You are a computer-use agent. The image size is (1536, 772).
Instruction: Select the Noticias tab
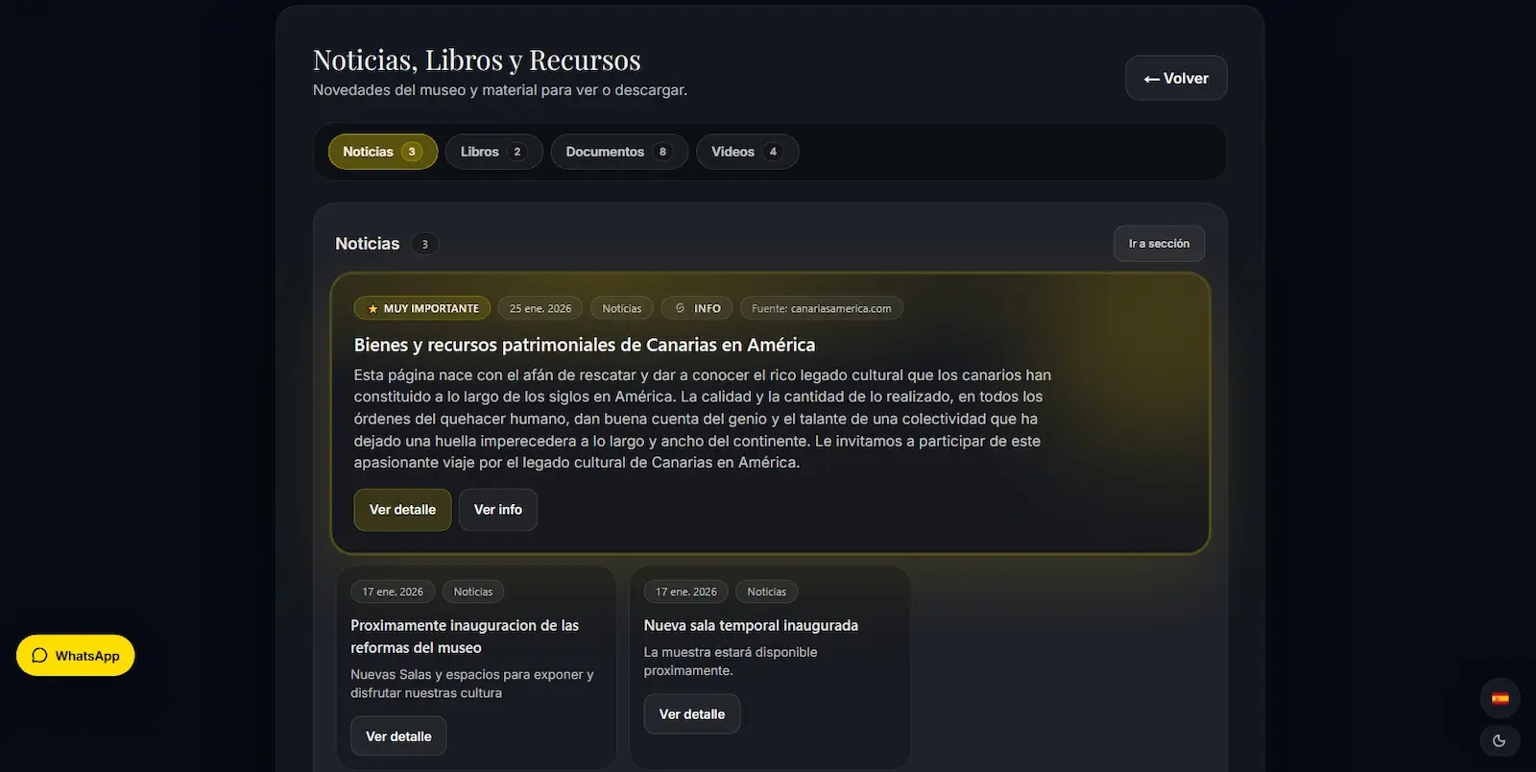[x=383, y=152]
